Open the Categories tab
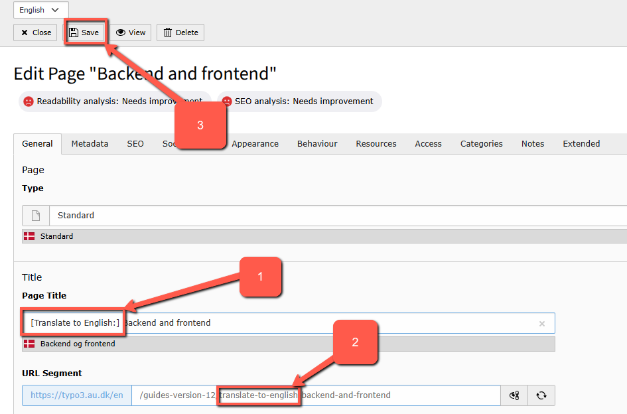 (481, 144)
